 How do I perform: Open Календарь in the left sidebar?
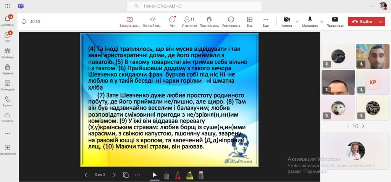(7, 85)
